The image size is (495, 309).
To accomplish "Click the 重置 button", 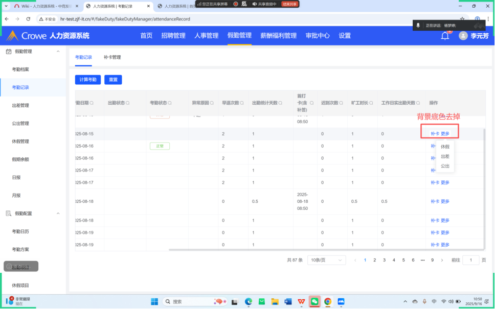I will point(113,80).
